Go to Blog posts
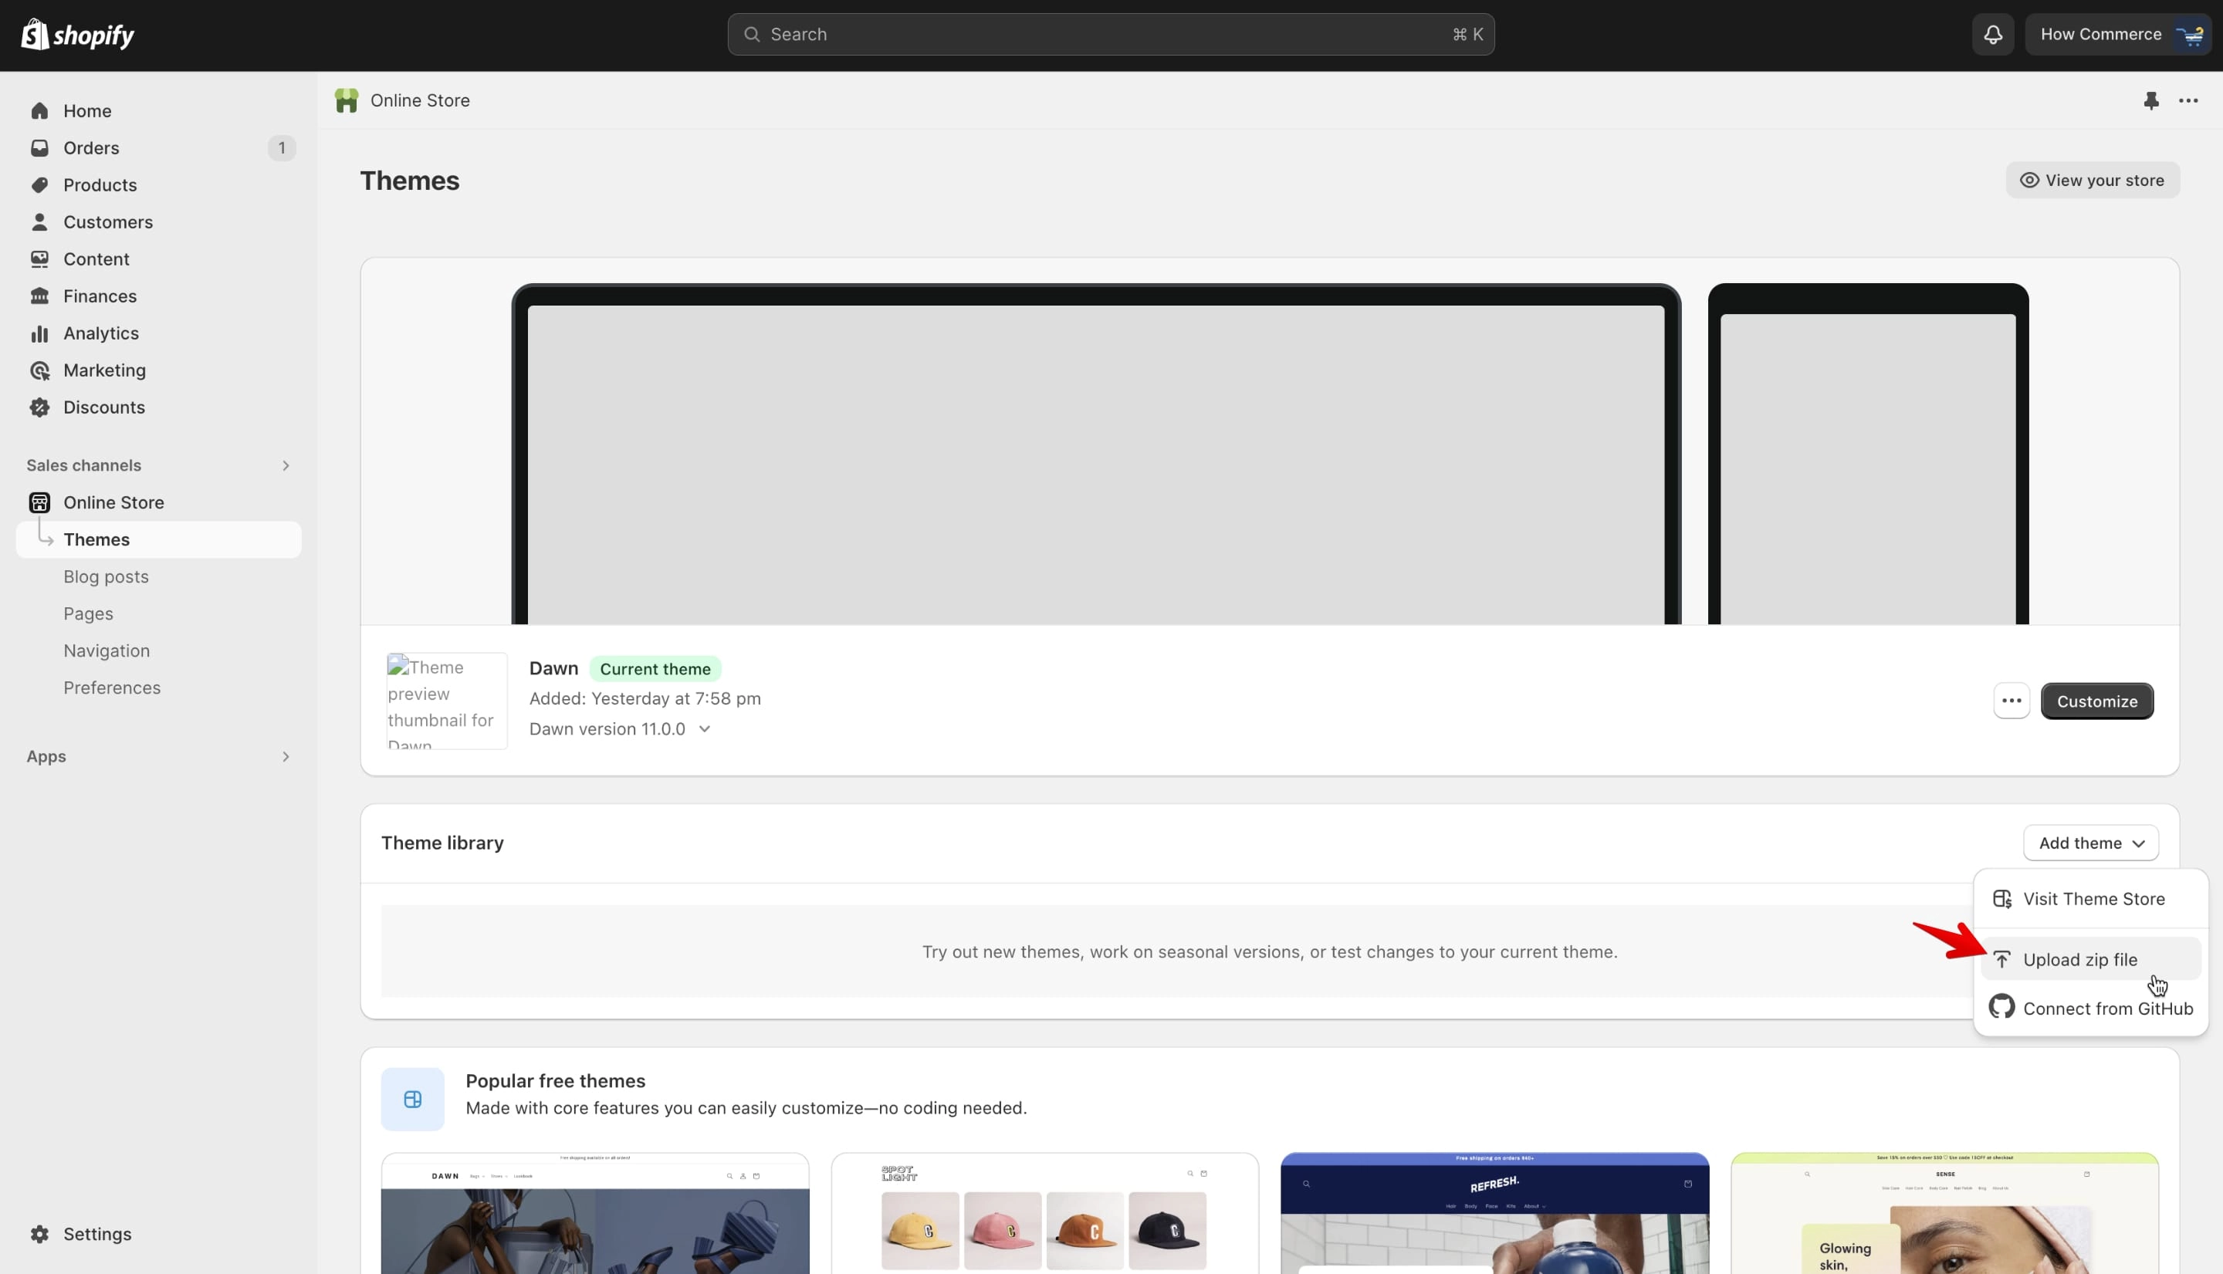2223x1274 pixels. [x=106, y=576]
